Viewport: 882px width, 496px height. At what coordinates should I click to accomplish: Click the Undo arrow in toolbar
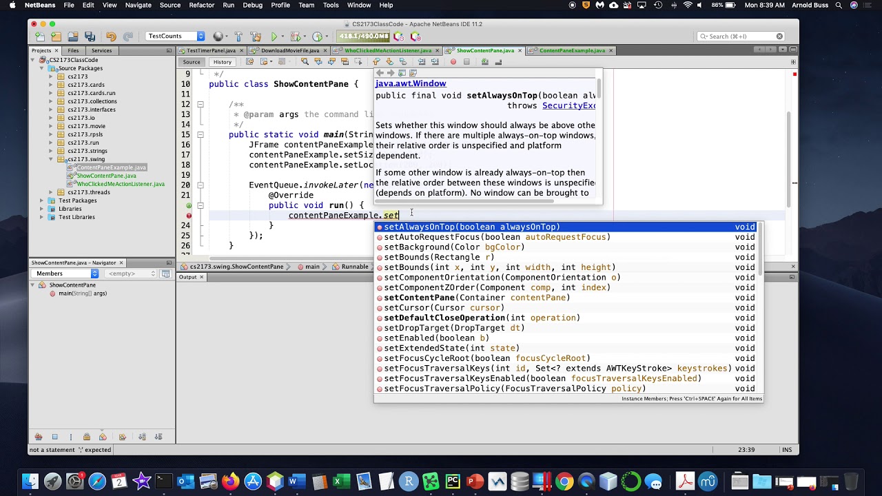click(x=111, y=37)
